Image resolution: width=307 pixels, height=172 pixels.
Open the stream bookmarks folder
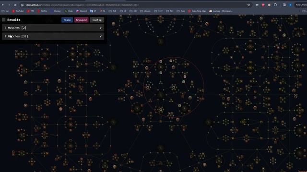point(145,11)
